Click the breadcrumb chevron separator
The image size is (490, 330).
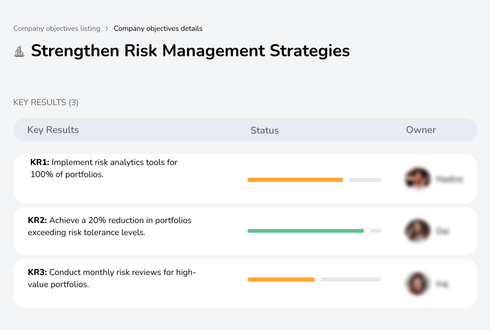107,29
